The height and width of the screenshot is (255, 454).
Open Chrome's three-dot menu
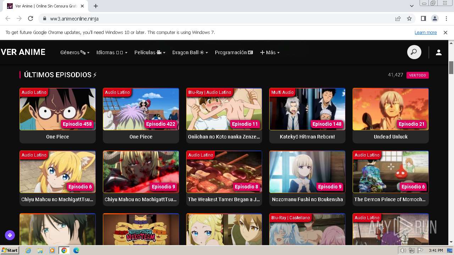coord(445,18)
